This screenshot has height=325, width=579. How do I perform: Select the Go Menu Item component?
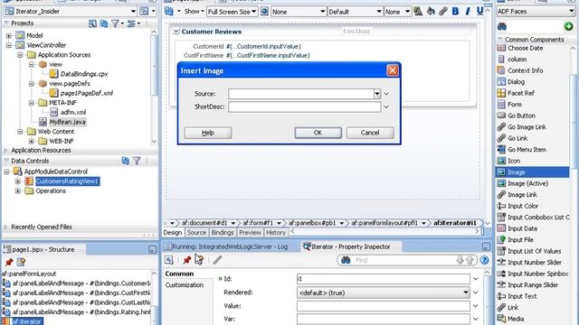(527, 150)
